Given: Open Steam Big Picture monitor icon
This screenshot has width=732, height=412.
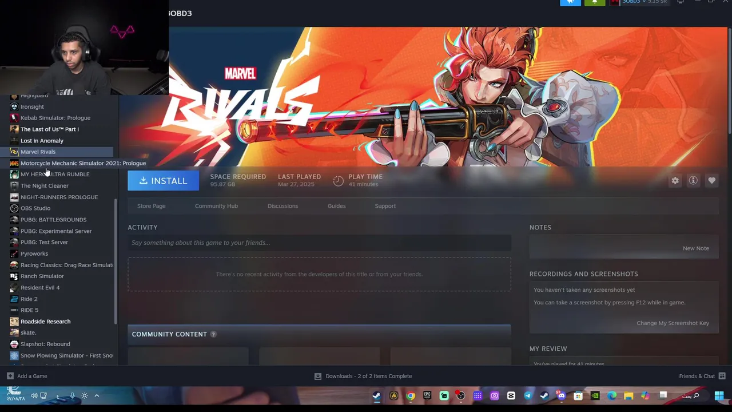Looking at the screenshot, I should [681, 2].
